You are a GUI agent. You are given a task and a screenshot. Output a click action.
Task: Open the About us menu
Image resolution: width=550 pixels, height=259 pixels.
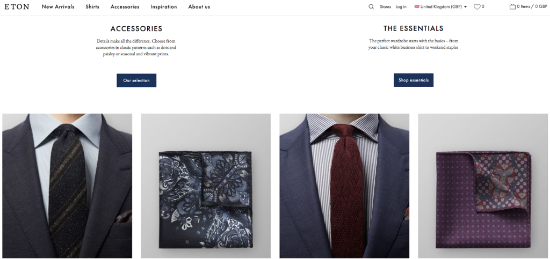199,6
